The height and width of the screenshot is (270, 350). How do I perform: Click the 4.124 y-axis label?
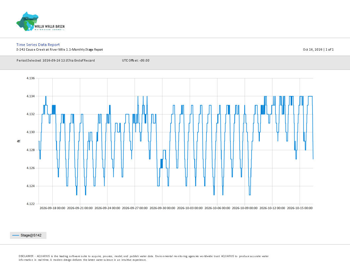30,186
